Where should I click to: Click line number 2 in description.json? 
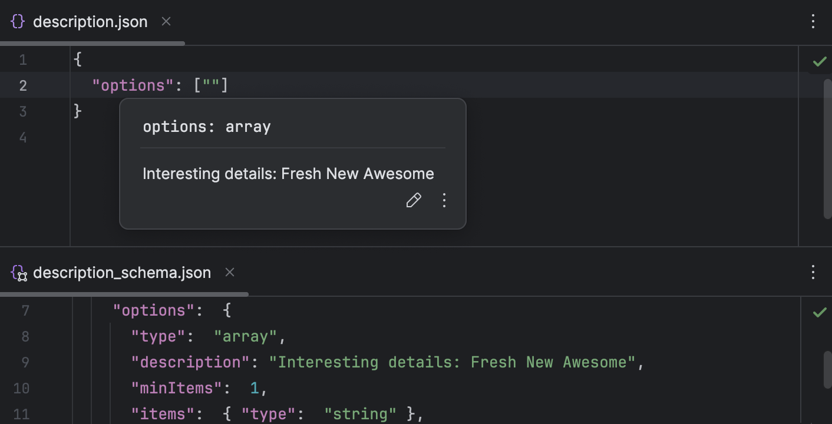pos(22,85)
